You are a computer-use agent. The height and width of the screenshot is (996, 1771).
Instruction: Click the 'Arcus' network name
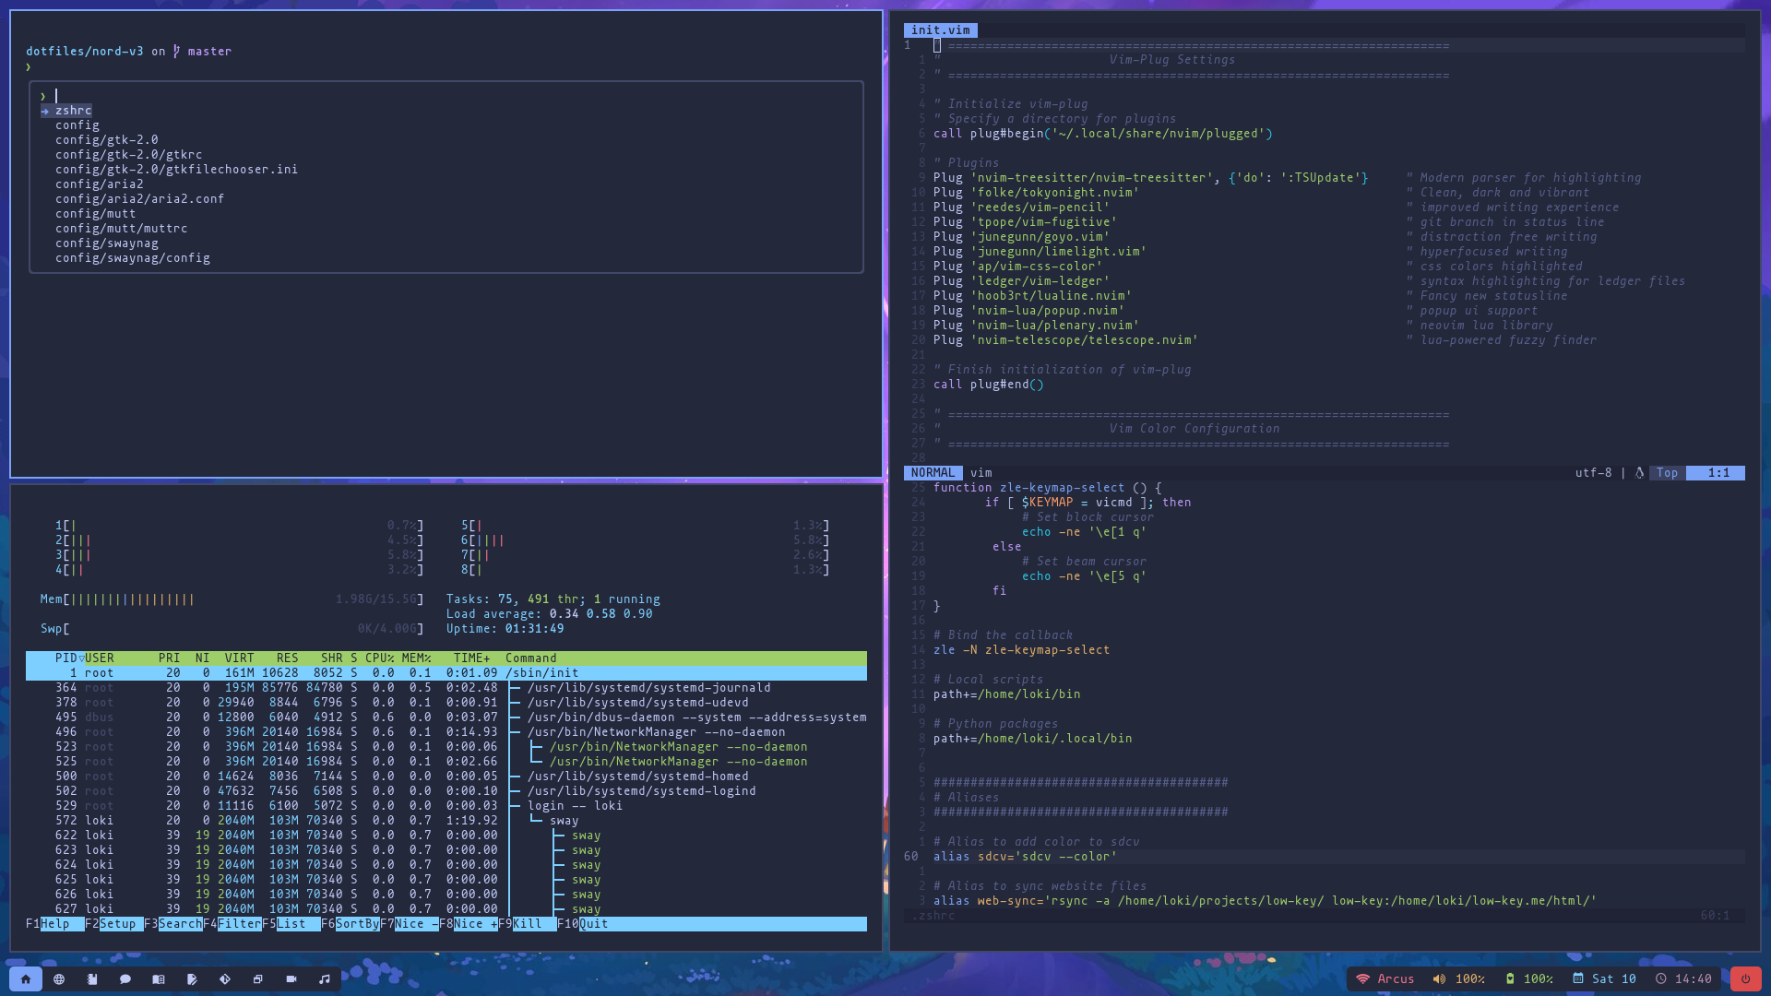[1396, 979]
